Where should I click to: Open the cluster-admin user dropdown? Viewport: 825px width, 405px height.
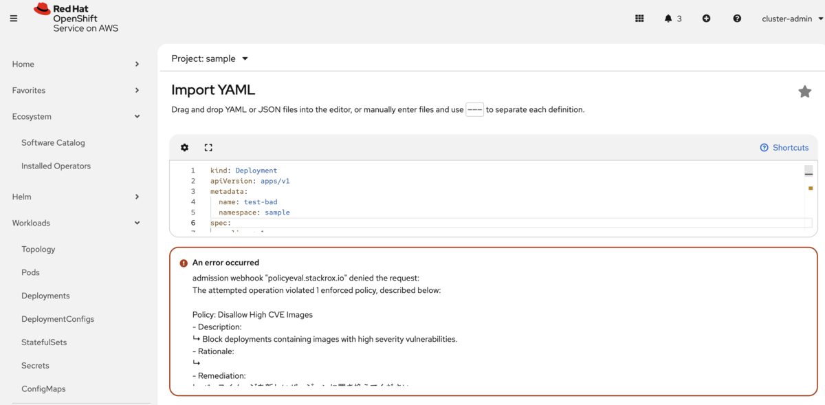[x=792, y=19]
